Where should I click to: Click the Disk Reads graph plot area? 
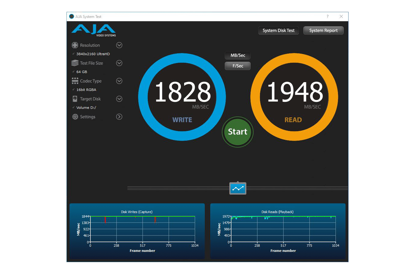click(x=283, y=229)
